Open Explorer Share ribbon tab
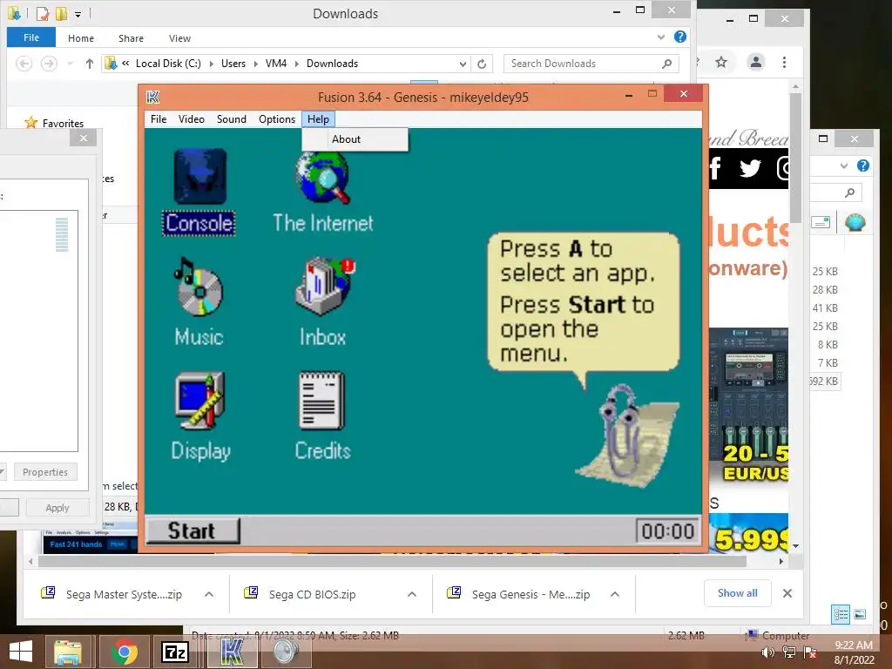 pos(131,38)
